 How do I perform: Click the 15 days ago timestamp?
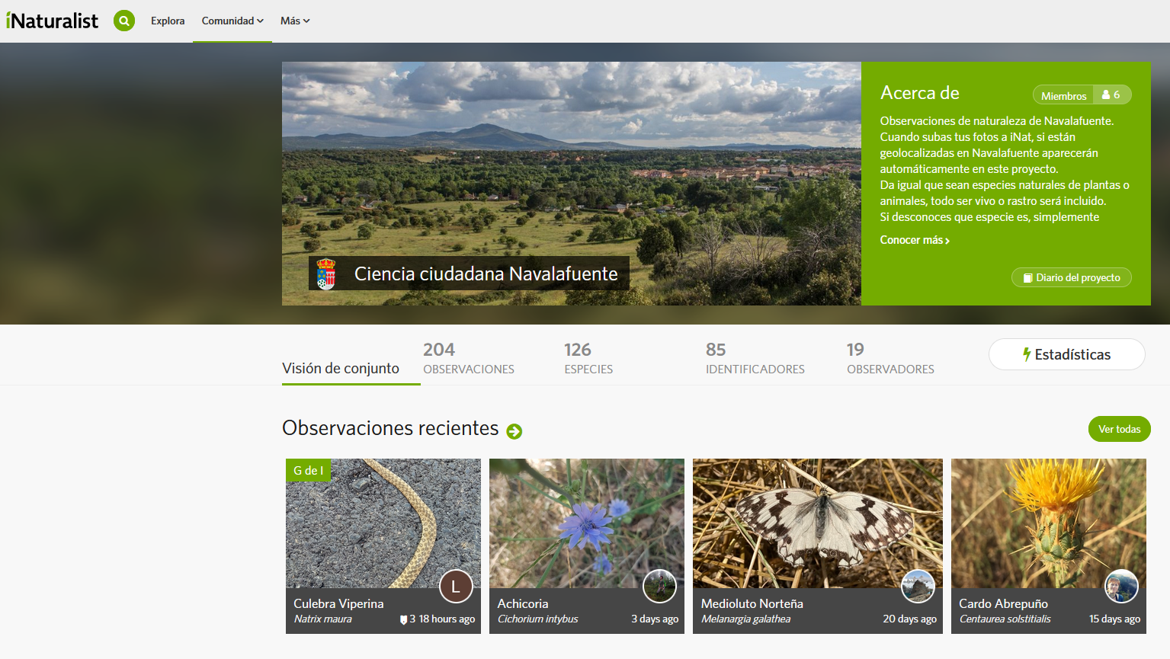(x=1114, y=619)
